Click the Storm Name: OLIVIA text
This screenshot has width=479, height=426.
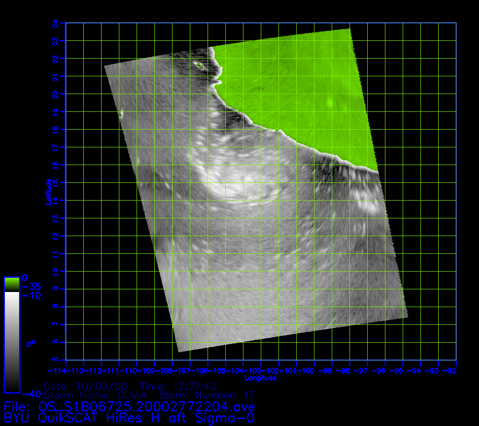pyautogui.click(x=99, y=395)
